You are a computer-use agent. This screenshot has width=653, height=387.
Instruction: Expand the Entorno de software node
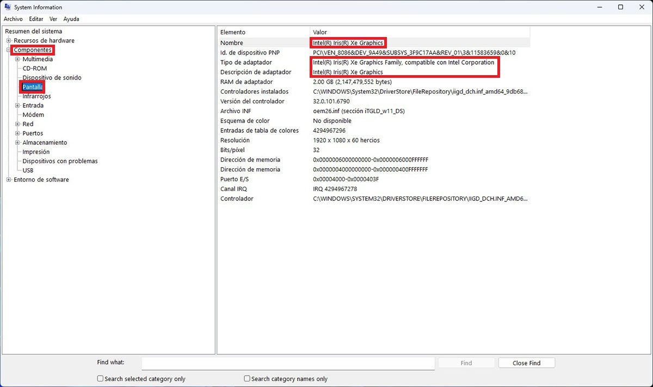pos(9,180)
